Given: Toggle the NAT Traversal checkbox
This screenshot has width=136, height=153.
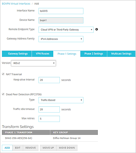Looking at the screenshot, I should click(x=3, y=74).
